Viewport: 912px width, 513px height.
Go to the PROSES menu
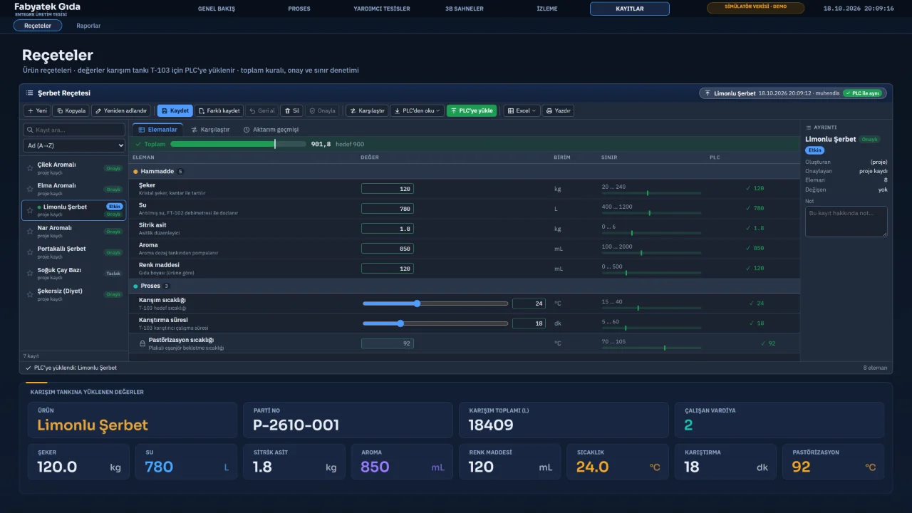click(x=299, y=9)
